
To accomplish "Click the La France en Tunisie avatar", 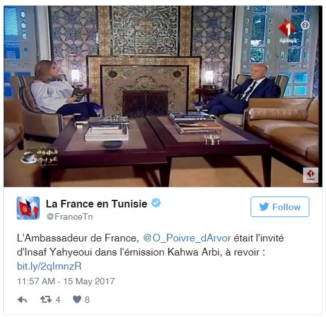I will click(28, 208).
